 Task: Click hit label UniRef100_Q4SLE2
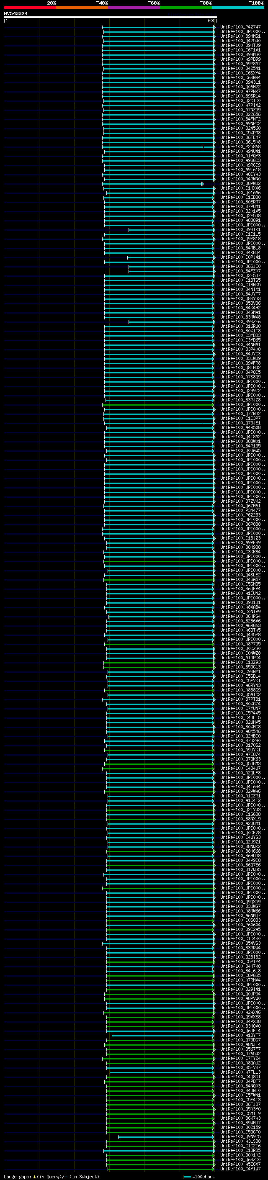[240, 575]
